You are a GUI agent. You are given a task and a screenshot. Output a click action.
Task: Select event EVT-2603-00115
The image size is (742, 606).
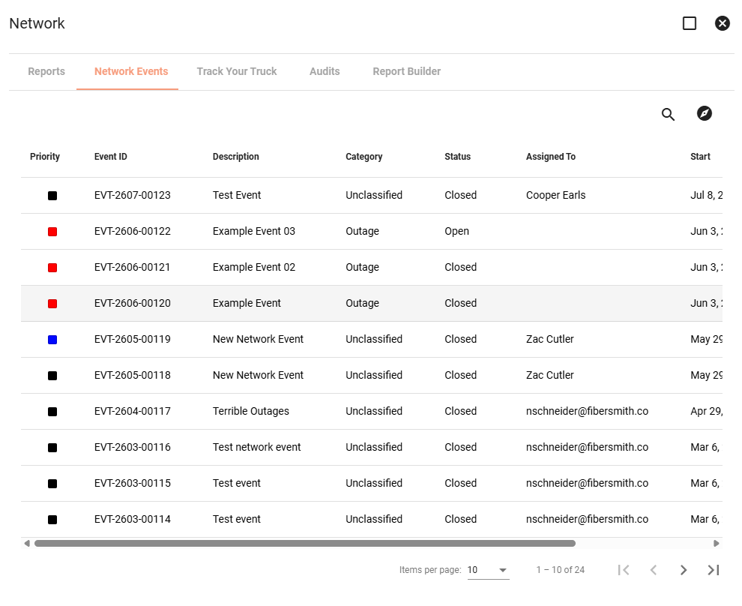[133, 483]
